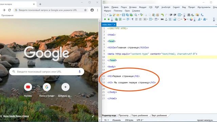Image resolution: width=217 pixels, height=122 pixels.
Task: Expand toolbar overflow chevron after green arrows
Action: (112, 20)
